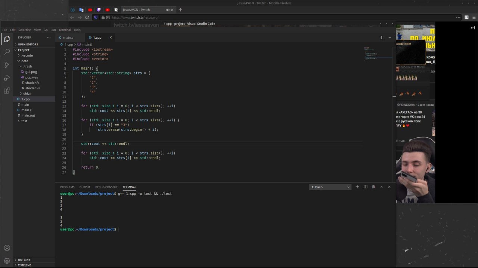Open the Extensions view
The height and width of the screenshot is (268, 478).
click(x=7, y=91)
